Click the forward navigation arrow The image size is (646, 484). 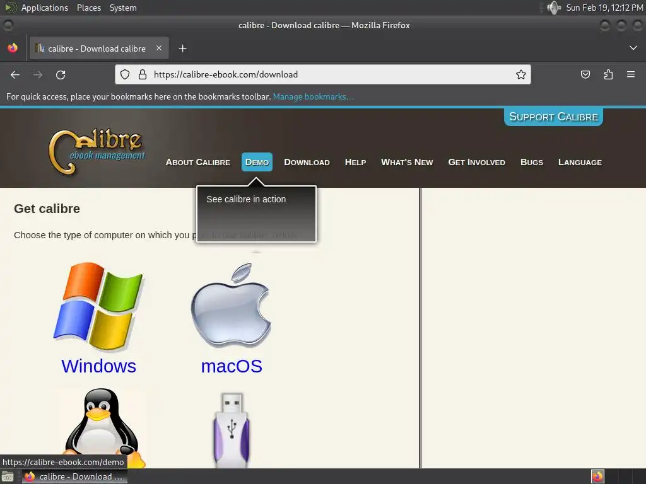coord(38,74)
